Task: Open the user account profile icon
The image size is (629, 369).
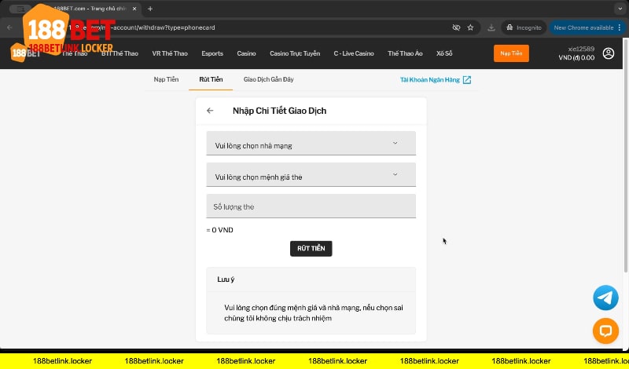Action: pos(609,53)
